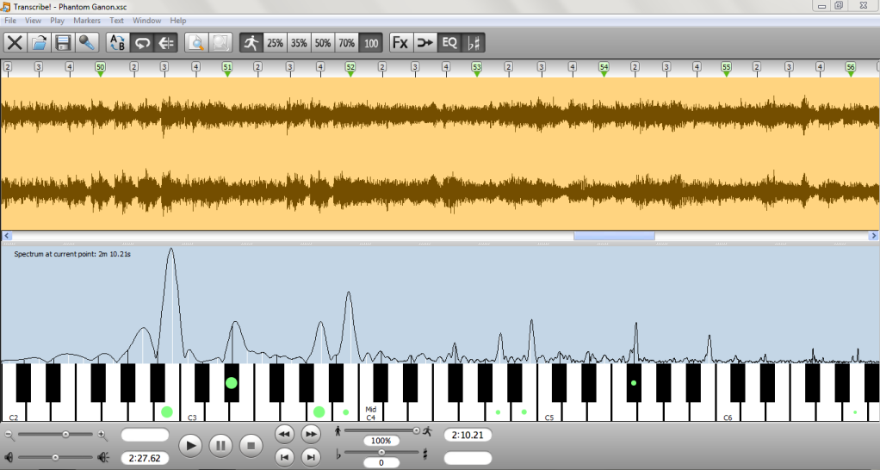The height and width of the screenshot is (470, 880).
Task: Click the 2:27.62 time field
Action: [145, 458]
